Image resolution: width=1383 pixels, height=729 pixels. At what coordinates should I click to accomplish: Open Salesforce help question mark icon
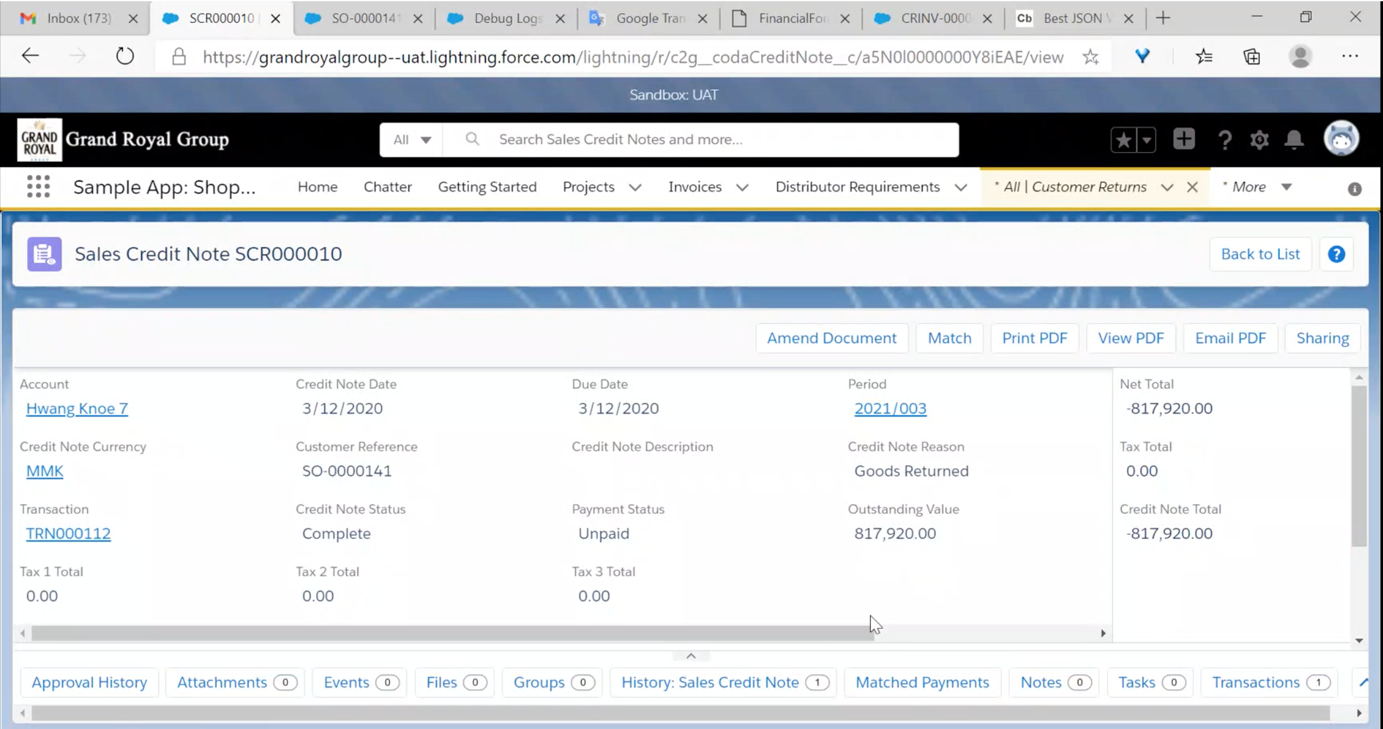(1224, 140)
